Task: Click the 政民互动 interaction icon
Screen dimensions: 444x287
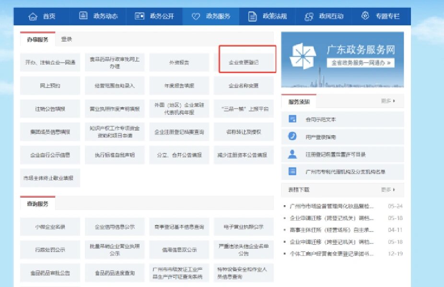Action: click(x=309, y=16)
